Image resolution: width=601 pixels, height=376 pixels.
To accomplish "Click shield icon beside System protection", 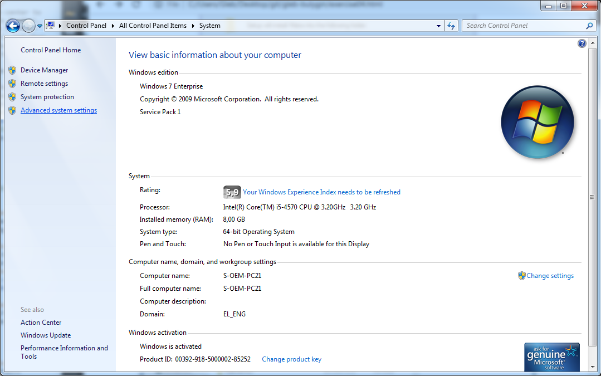I will tap(12, 97).
